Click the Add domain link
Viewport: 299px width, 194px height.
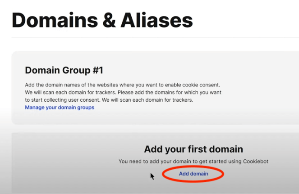(193, 174)
